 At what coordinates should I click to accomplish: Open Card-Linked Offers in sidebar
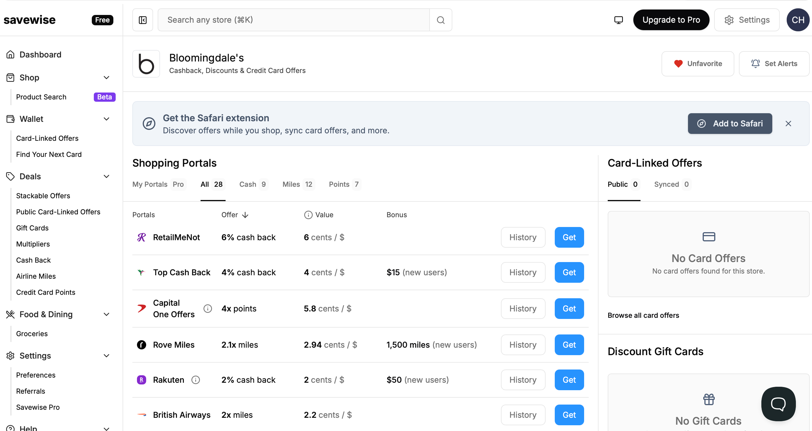pos(47,138)
